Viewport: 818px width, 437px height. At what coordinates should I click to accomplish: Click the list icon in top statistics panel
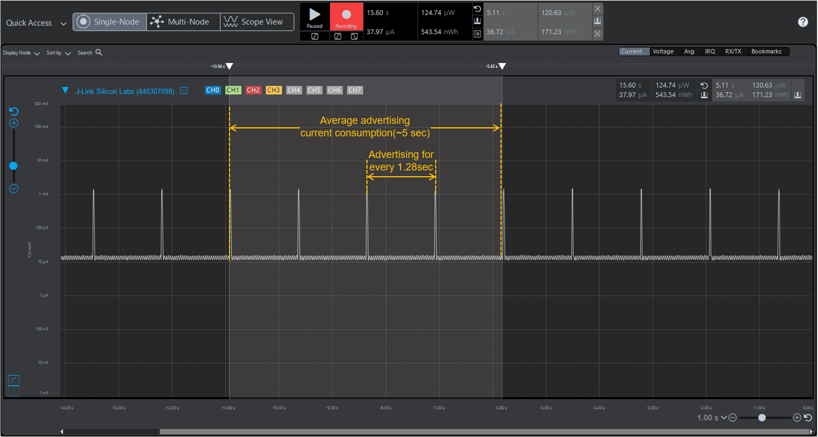pyautogui.click(x=477, y=34)
